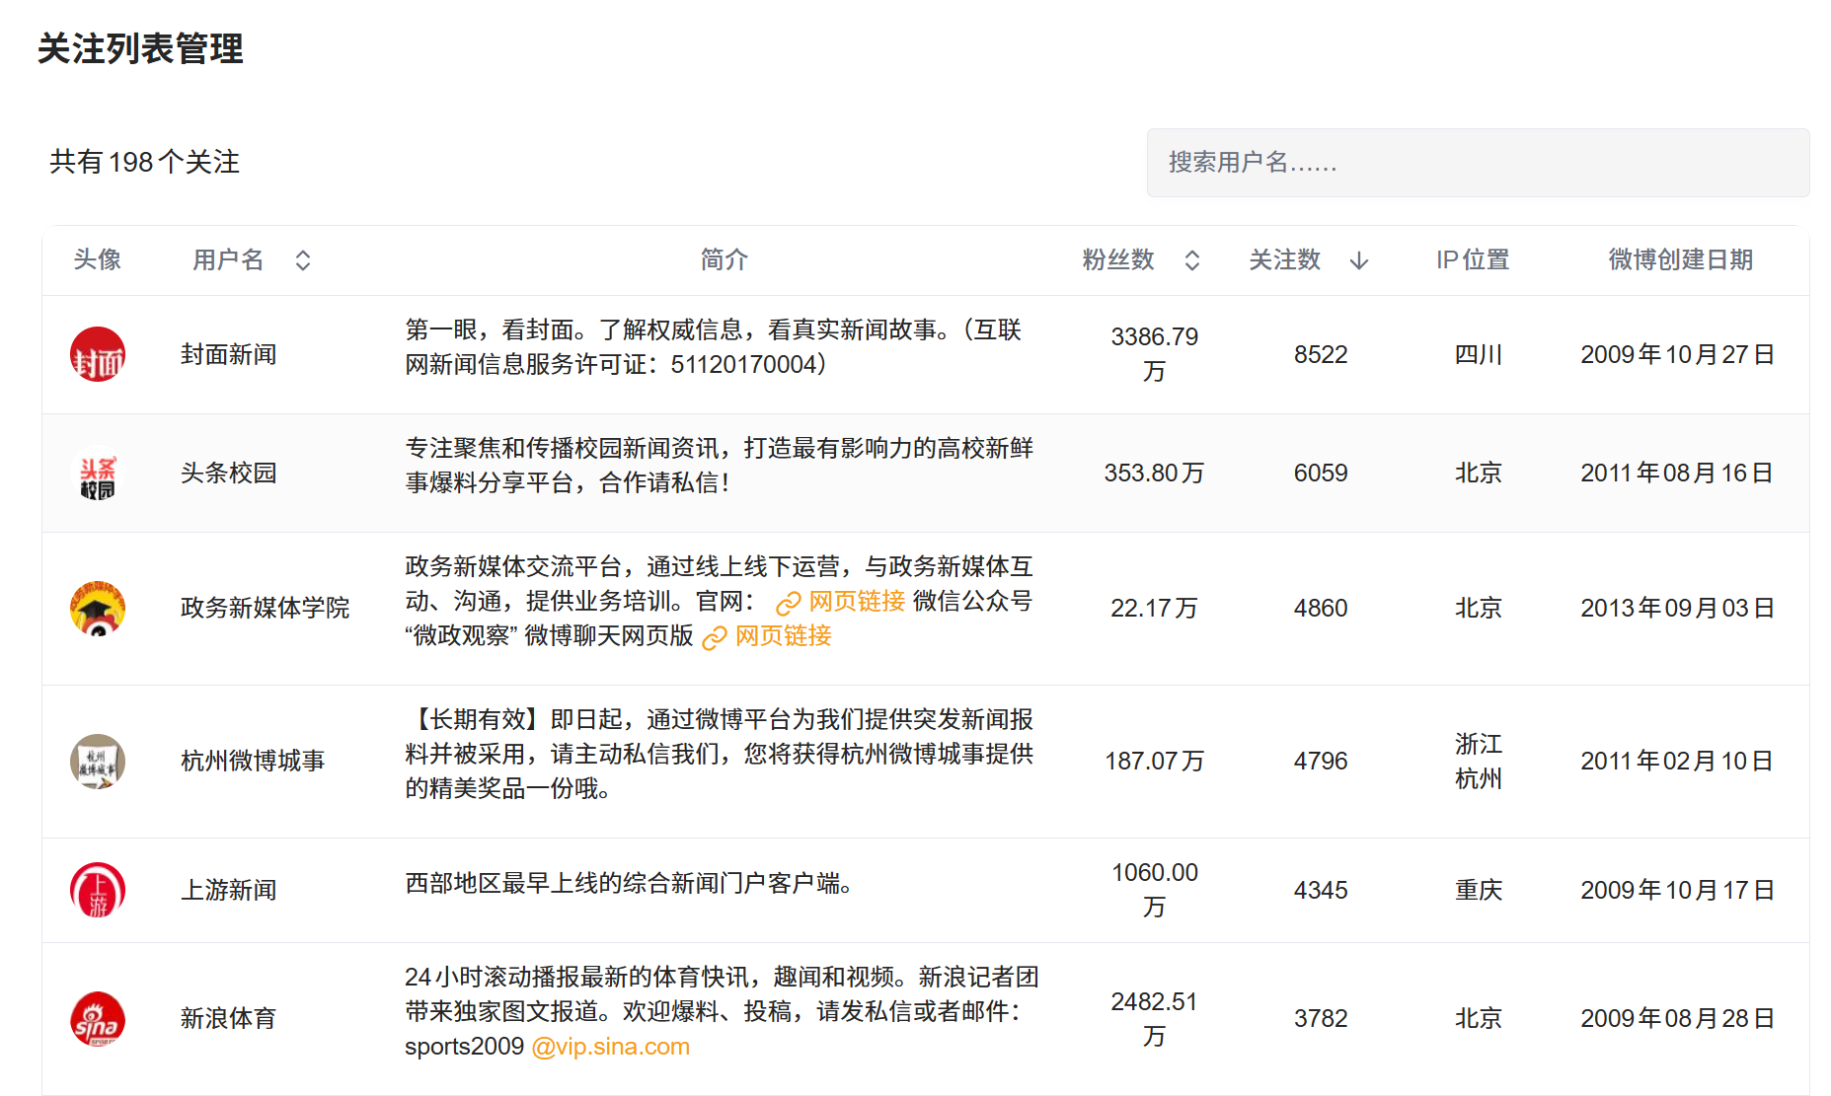The height and width of the screenshot is (1096, 1831).
Task: Click the 用户名 column header
Action: click(x=228, y=260)
